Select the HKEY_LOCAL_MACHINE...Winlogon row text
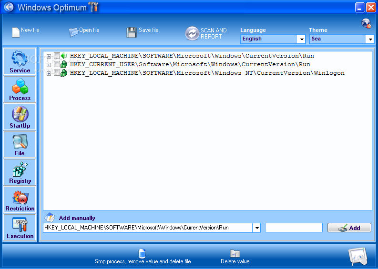The height and width of the screenshot is (269, 378). coord(207,73)
